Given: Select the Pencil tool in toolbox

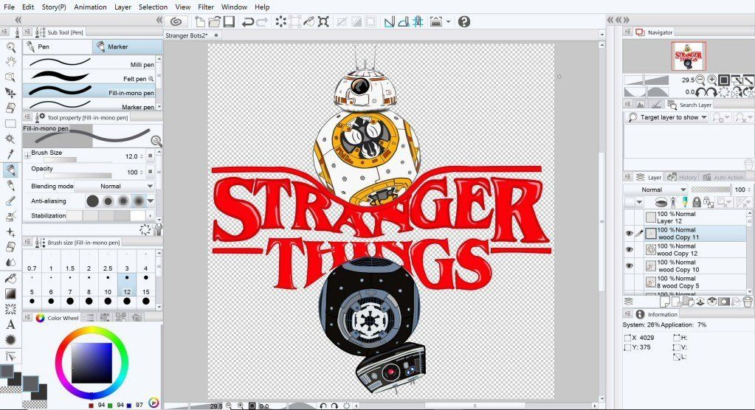Looking at the screenshot, I should (10, 185).
